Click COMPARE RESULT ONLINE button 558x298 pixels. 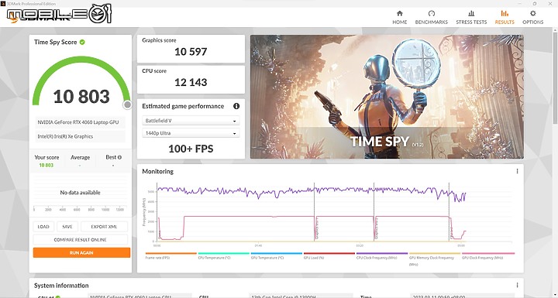[x=80, y=240]
